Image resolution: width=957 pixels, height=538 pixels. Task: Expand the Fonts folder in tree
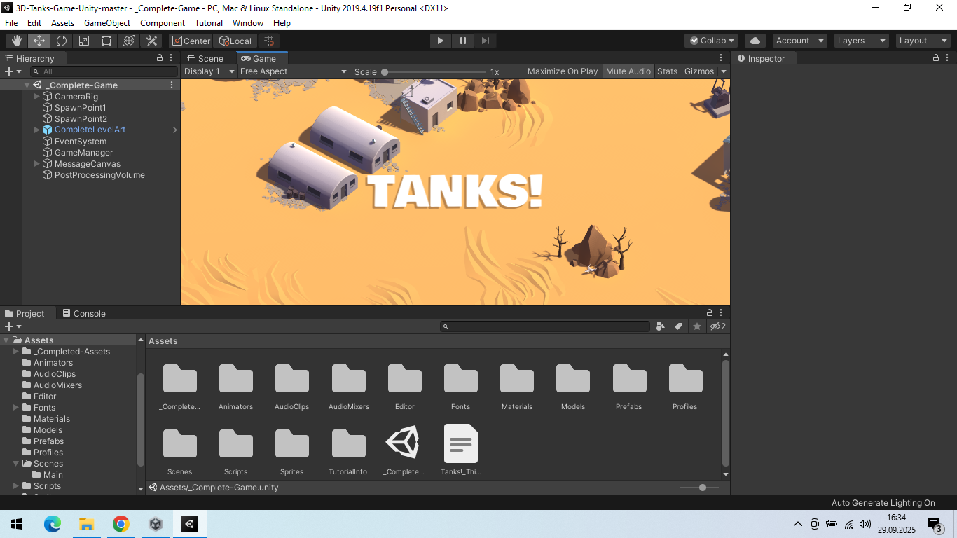click(16, 407)
